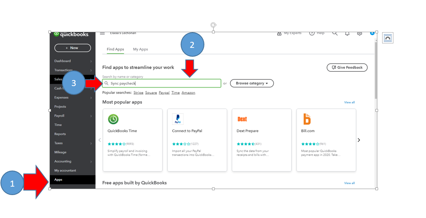Click the Most popular apps heading

point(122,102)
